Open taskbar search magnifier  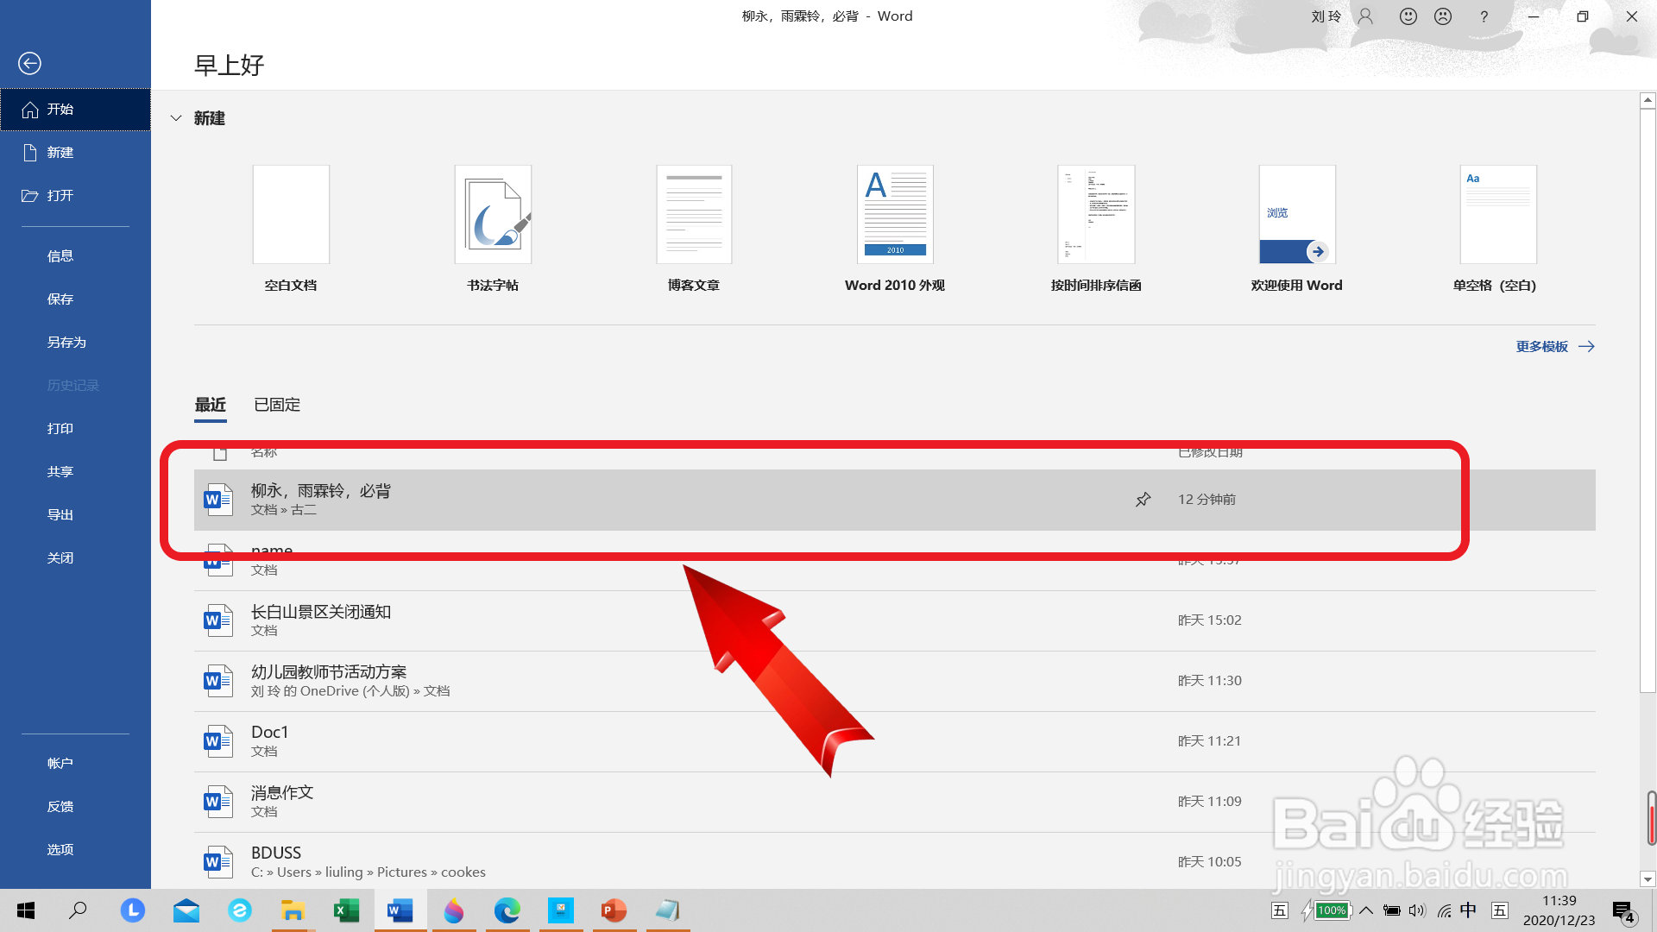[x=78, y=910]
